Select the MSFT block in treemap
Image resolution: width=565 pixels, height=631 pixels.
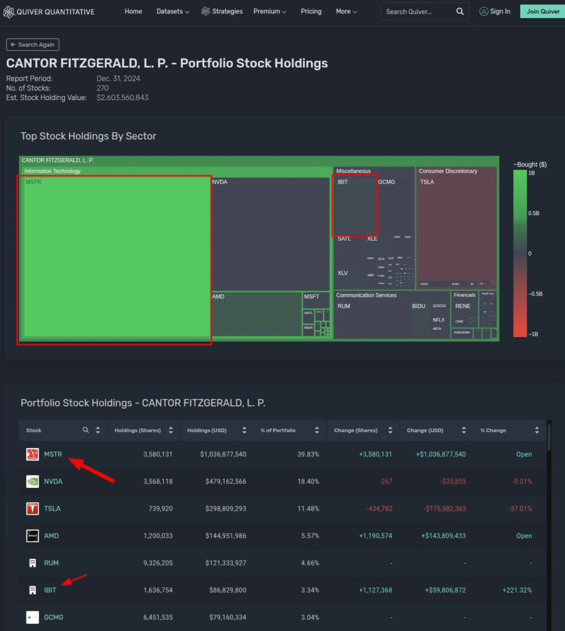(x=316, y=300)
